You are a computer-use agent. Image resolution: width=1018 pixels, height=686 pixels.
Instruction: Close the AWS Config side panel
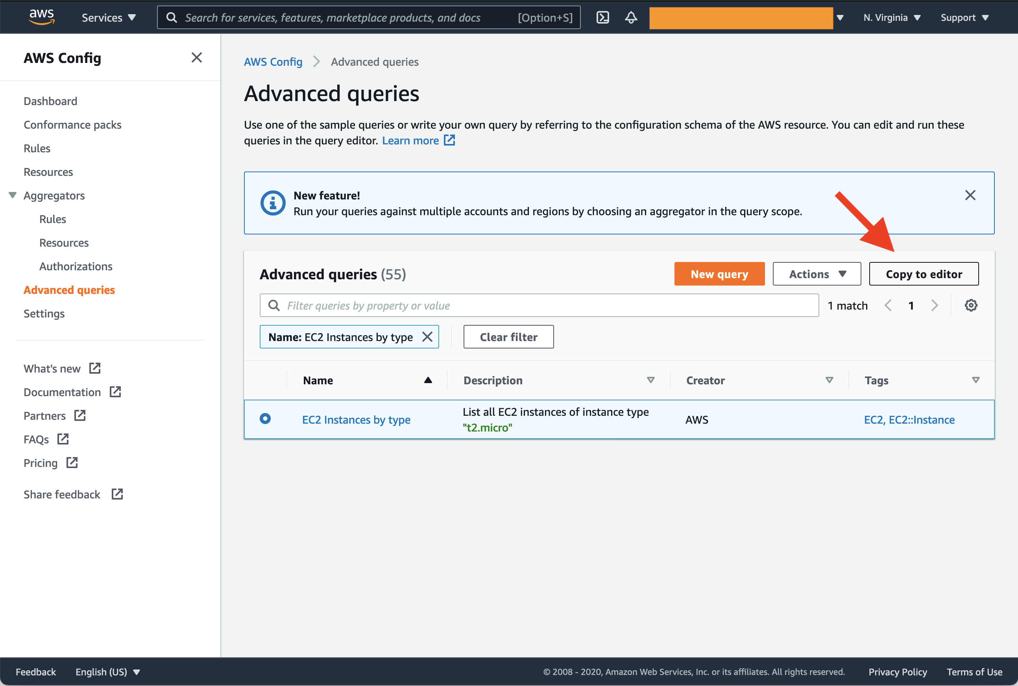click(x=196, y=57)
